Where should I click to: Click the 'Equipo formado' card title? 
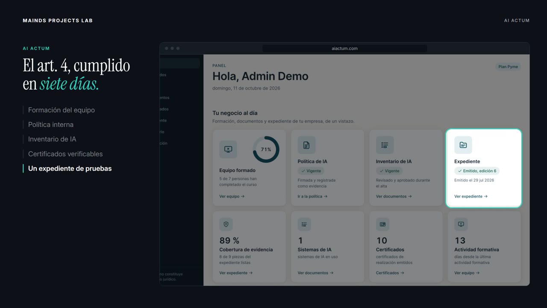(238, 170)
